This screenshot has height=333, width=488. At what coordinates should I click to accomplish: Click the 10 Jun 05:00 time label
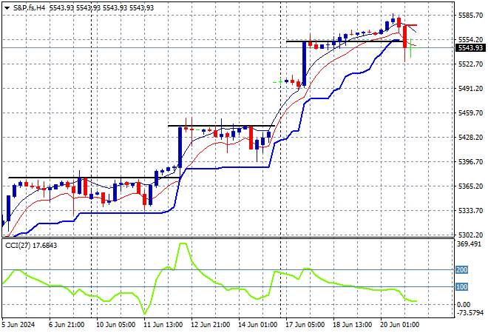(x=115, y=325)
